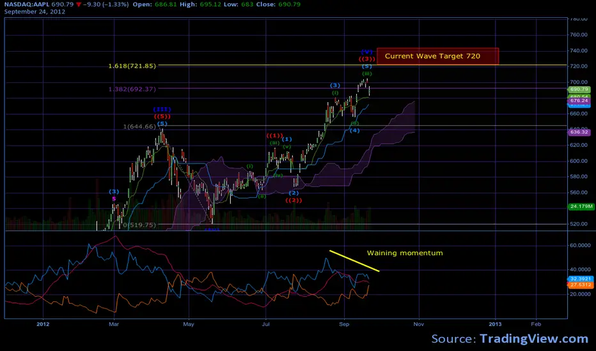
Task: Select the Current Wave Target 720 annotation box
Action: (437, 56)
